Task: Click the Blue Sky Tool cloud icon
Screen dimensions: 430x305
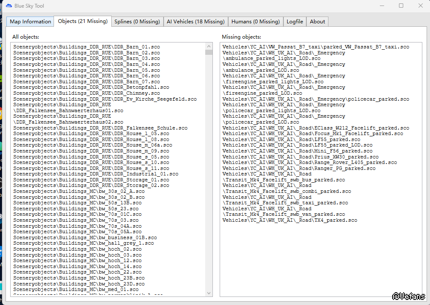Action: pyautogui.click(x=9, y=6)
